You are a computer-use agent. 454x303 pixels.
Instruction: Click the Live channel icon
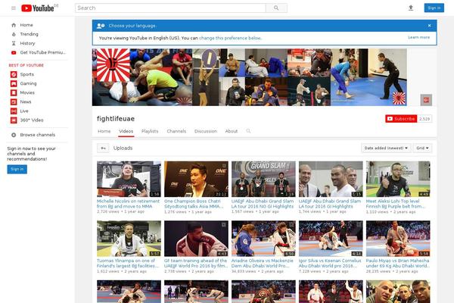[x=14, y=111]
